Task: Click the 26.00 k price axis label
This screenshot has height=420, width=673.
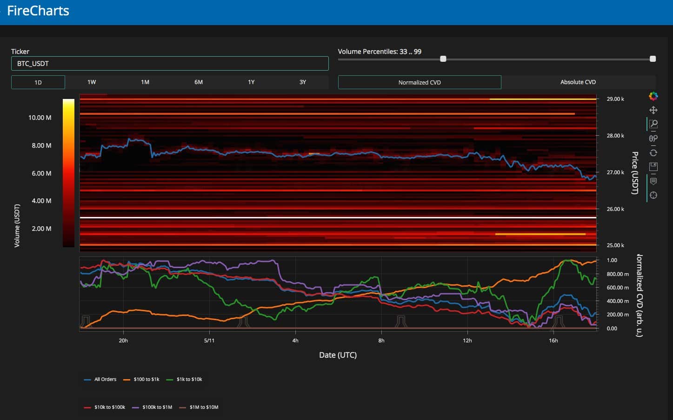Action: coord(615,209)
